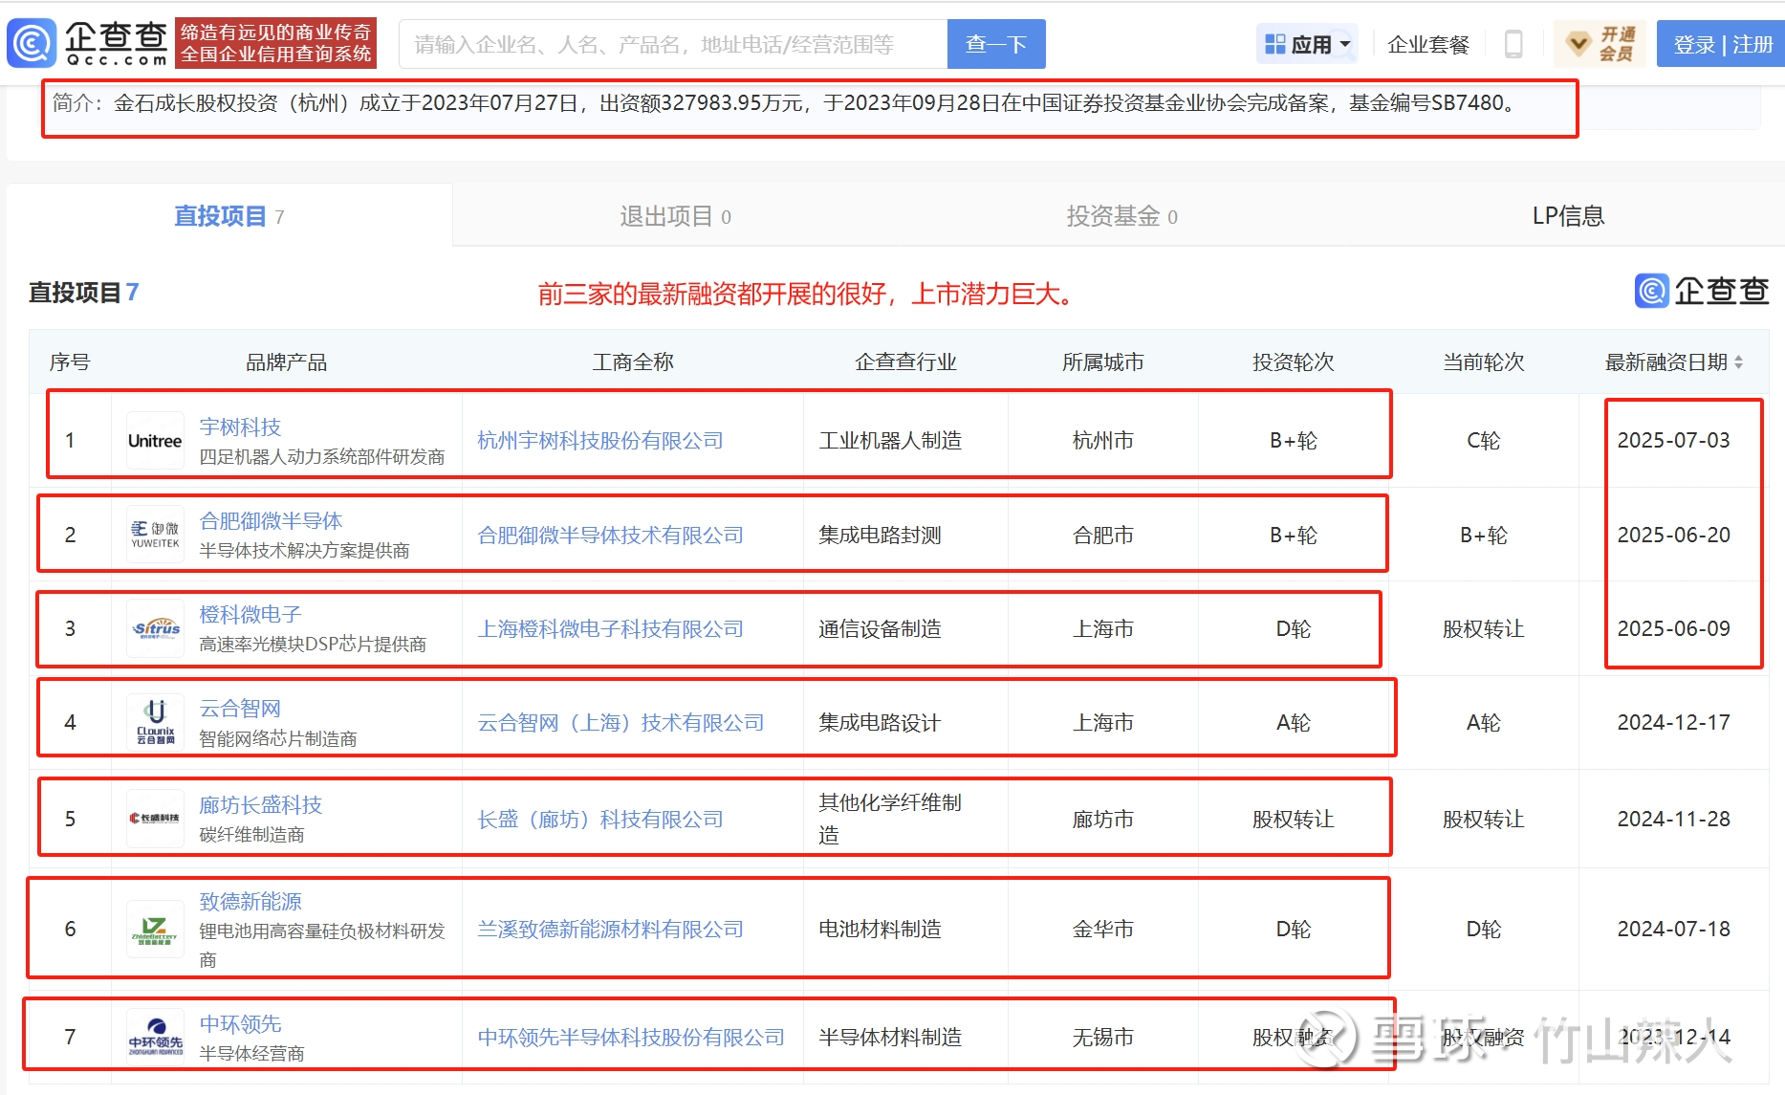Click the 御微 YUWEITEK logo thumbnail
This screenshot has width=1785, height=1095.
click(x=155, y=535)
